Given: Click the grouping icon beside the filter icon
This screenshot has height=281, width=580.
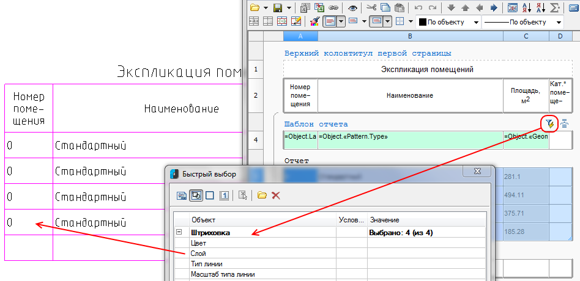Looking at the screenshot, I should [564, 123].
